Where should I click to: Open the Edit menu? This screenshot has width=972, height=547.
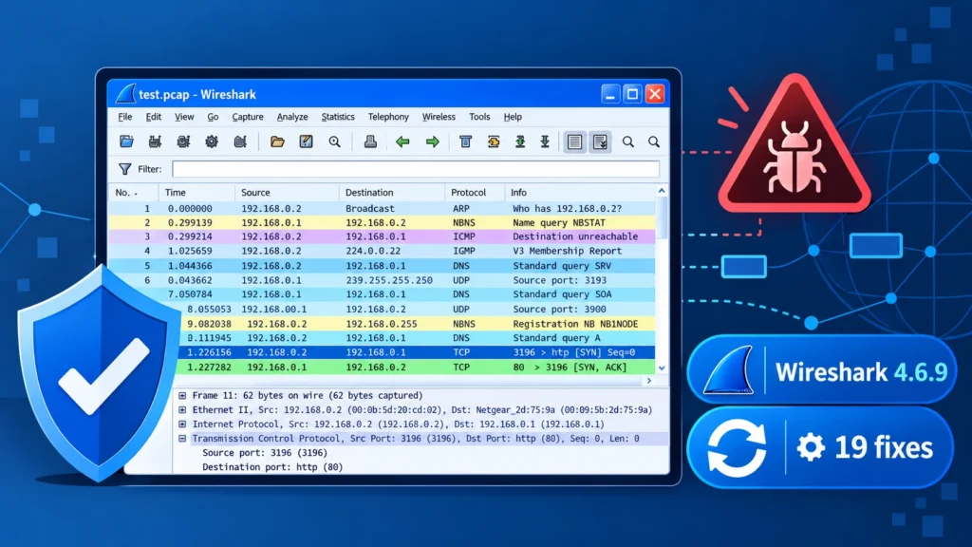[153, 117]
